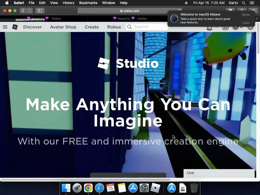Click the roblox.com address bar

point(130,11)
